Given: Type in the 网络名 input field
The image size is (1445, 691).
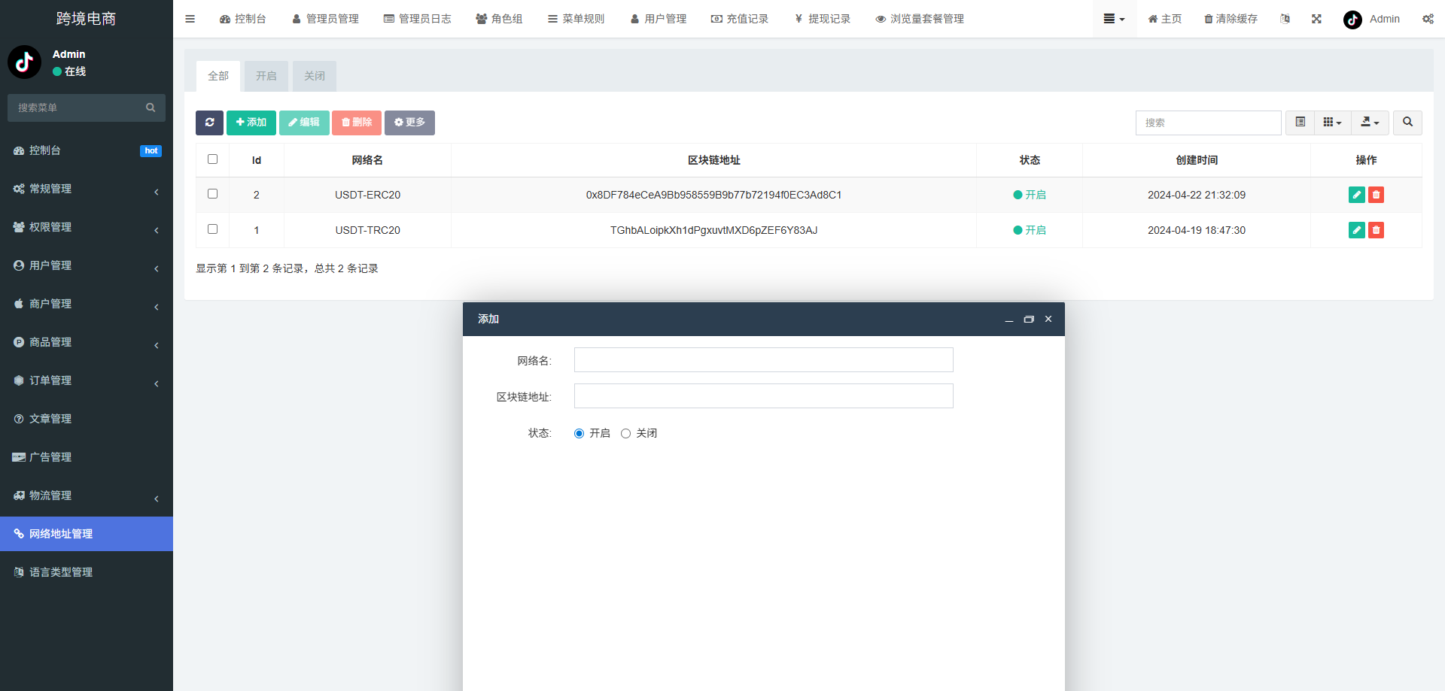Looking at the screenshot, I should pyautogui.click(x=763, y=359).
